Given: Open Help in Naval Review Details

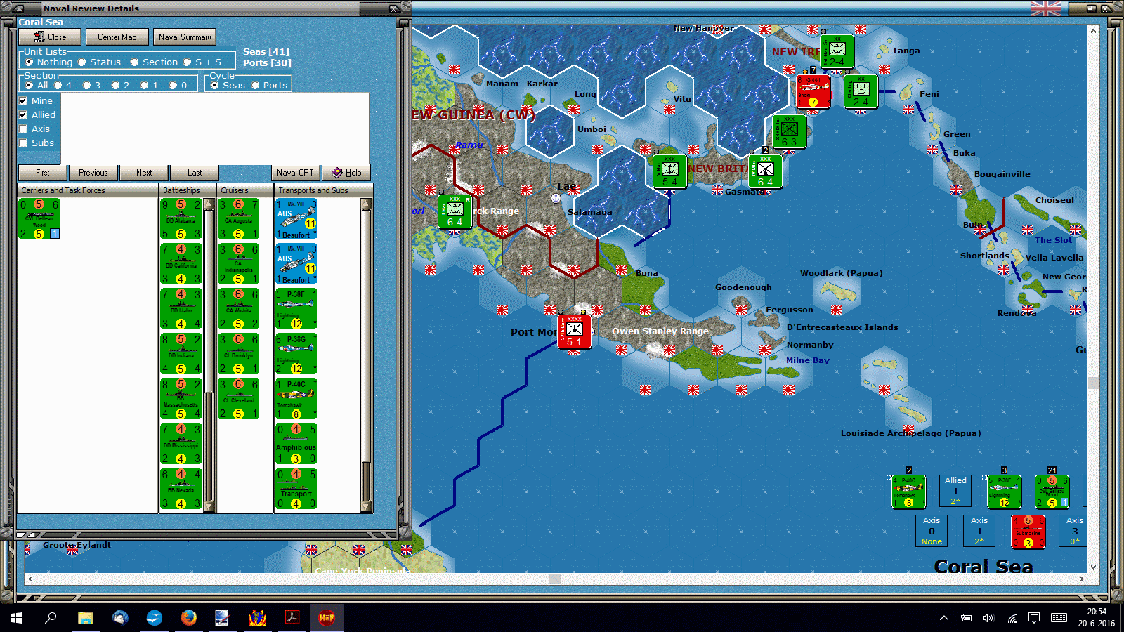Looking at the screenshot, I should tap(346, 172).
